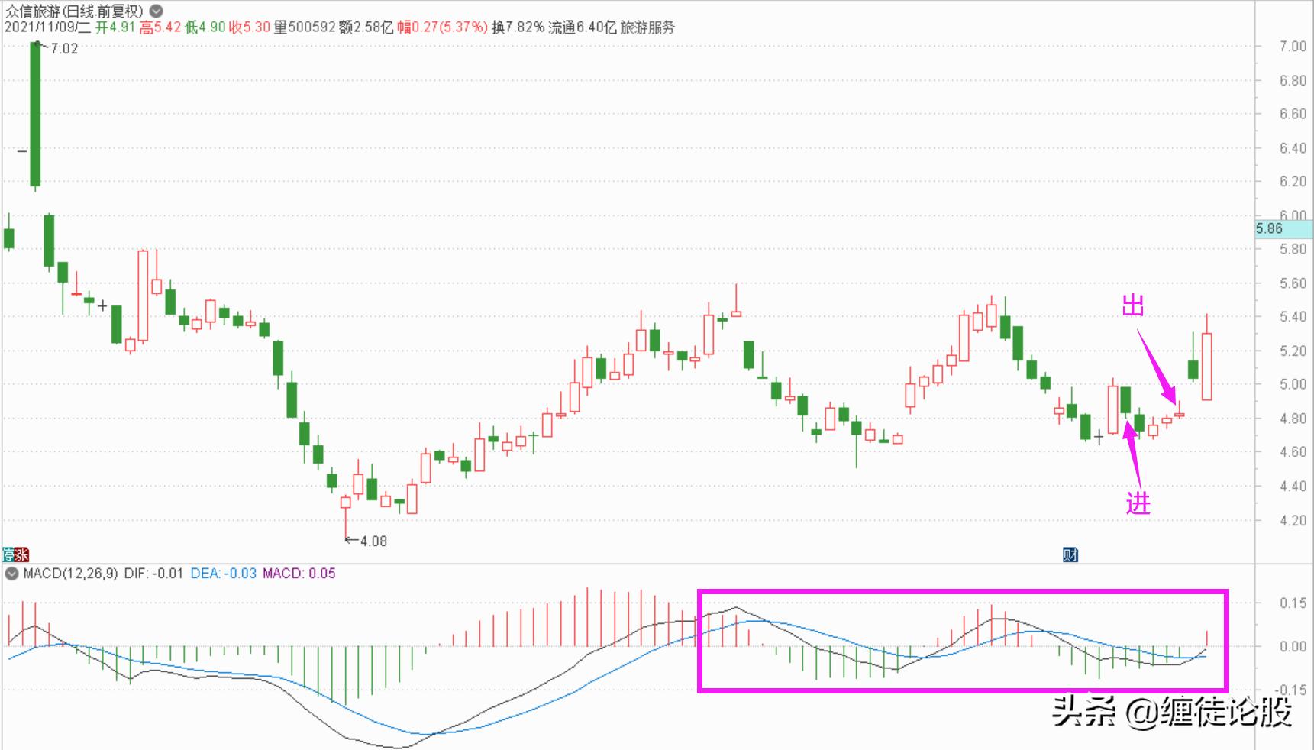Click the 众信旅游(日线.前复权) title text
The width and height of the screenshot is (1314, 750).
pos(74,11)
